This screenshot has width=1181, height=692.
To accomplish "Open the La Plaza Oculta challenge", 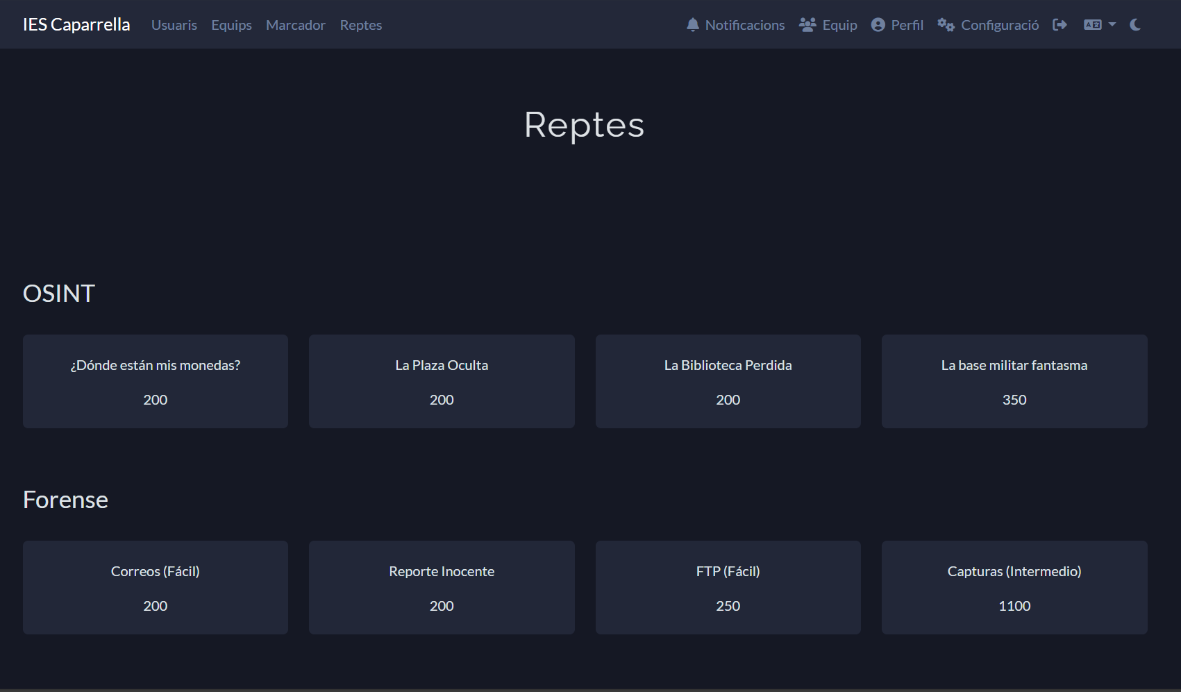I will point(442,381).
